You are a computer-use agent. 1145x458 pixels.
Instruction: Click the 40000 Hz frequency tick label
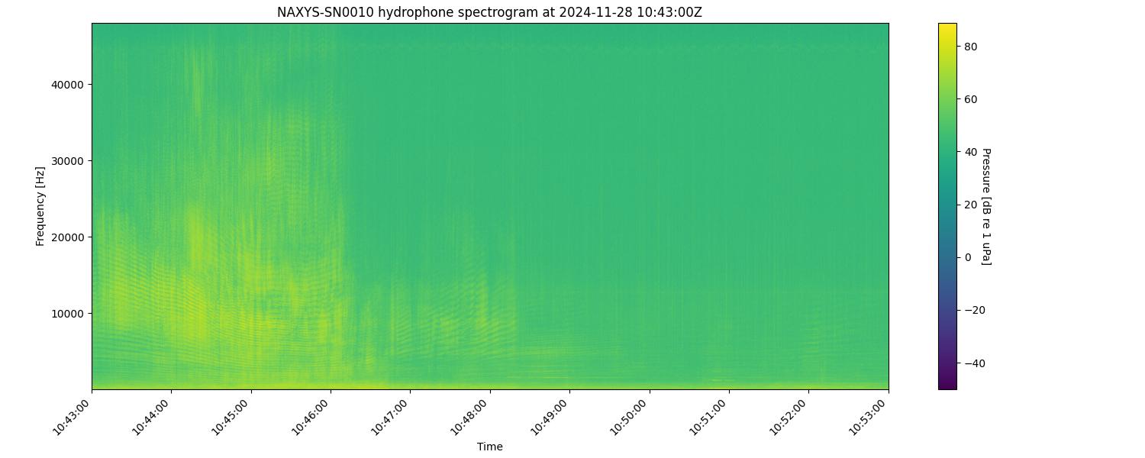point(67,84)
